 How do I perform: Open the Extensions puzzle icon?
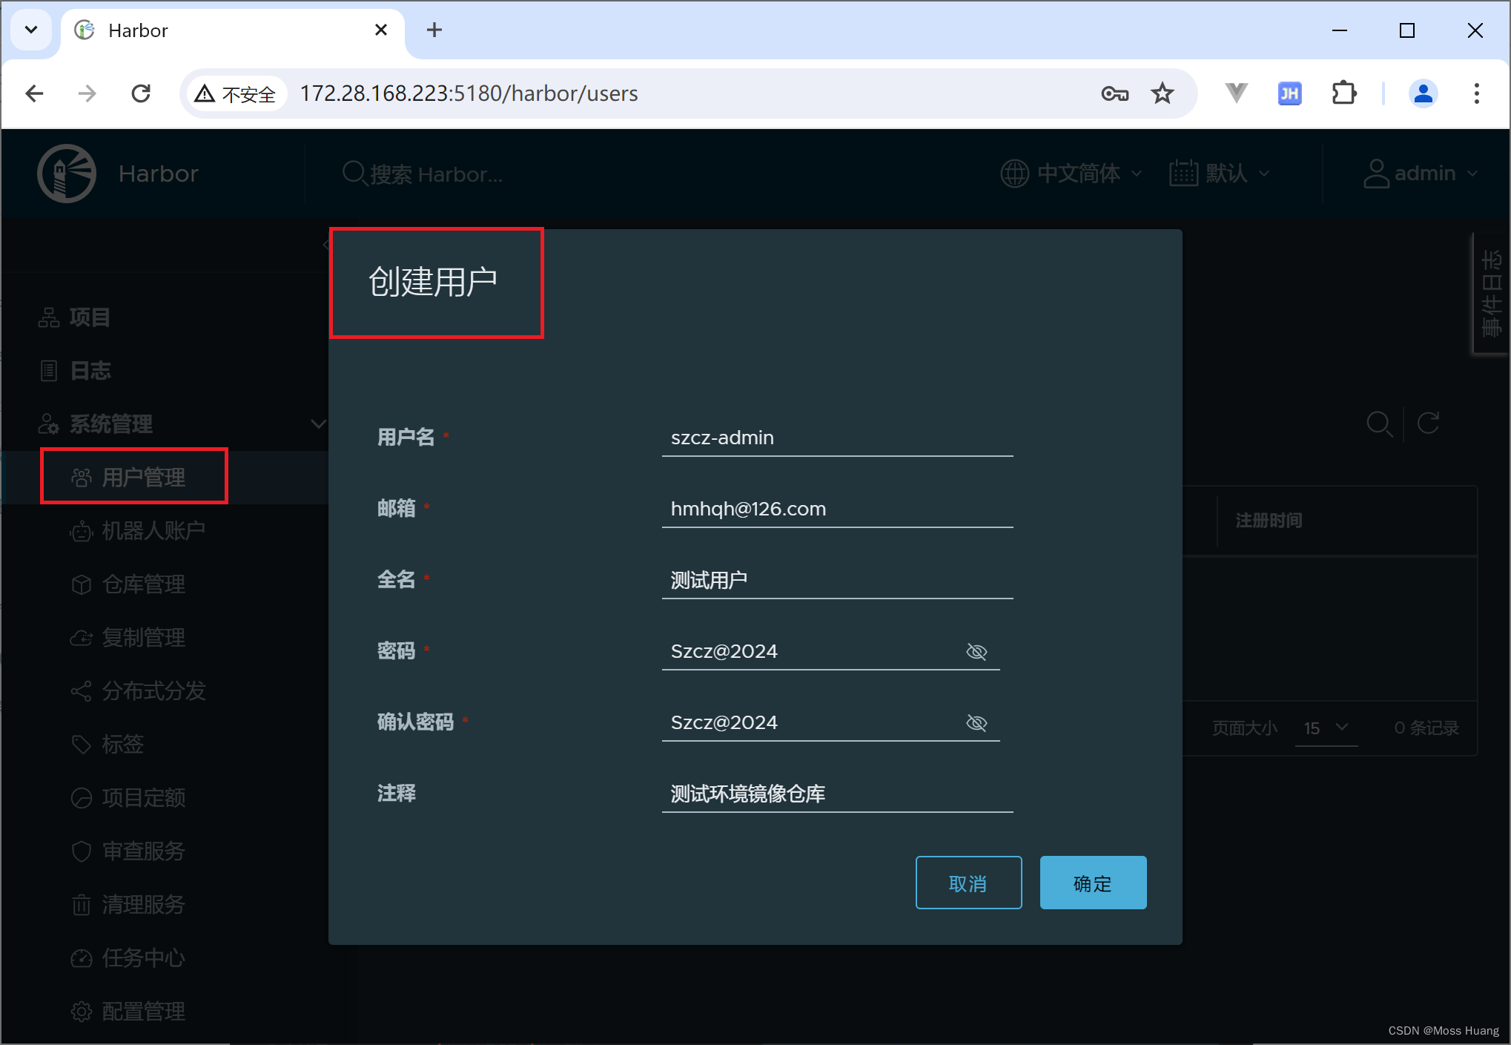coord(1343,93)
